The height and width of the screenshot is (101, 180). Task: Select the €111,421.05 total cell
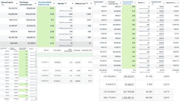point(117,70)
